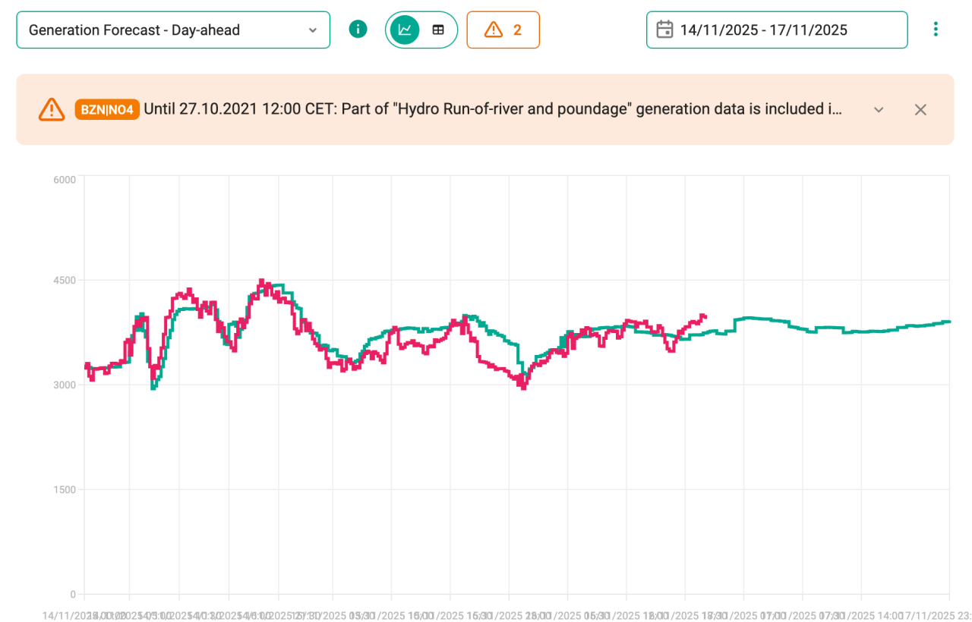Click the warning triangle showing 2 alerts
The image size is (972, 622).
pyautogui.click(x=503, y=30)
